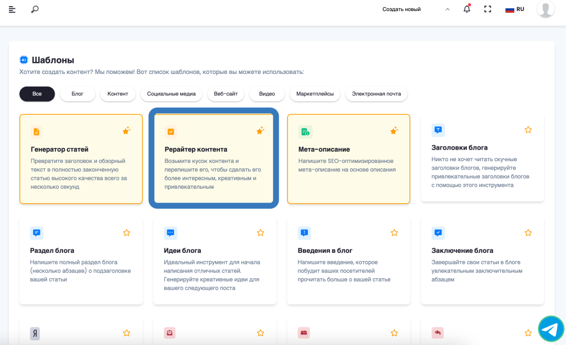Open the hamburger sidebar menu
This screenshot has width=566, height=345.
coord(12,9)
